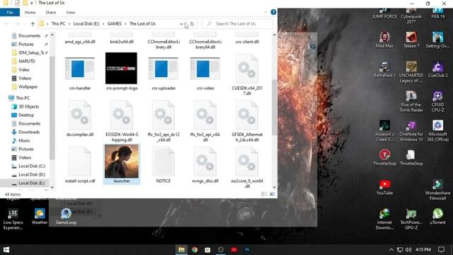Select the NOTICE text file

coord(164,165)
